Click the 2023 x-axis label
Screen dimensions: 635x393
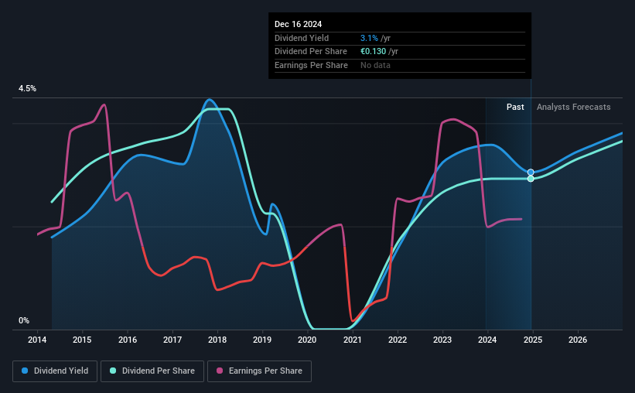[442, 340]
